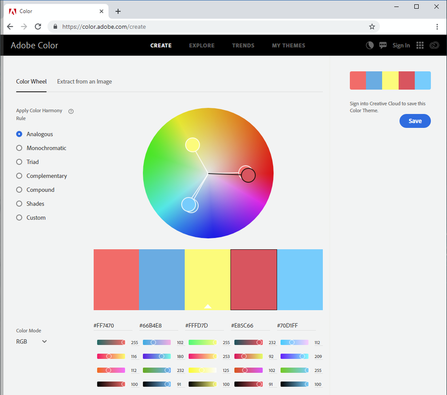Click the yellow swatch in the top-right theme strip

[390, 80]
